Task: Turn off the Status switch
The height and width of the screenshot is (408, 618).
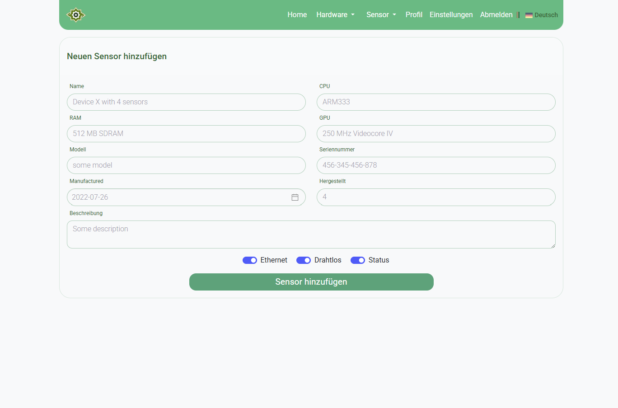Action: (x=358, y=260)
